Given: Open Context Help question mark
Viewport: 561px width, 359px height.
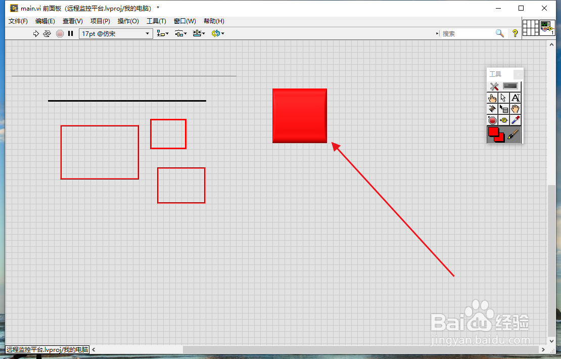Looking at the screenshot, I should point(515,33).
